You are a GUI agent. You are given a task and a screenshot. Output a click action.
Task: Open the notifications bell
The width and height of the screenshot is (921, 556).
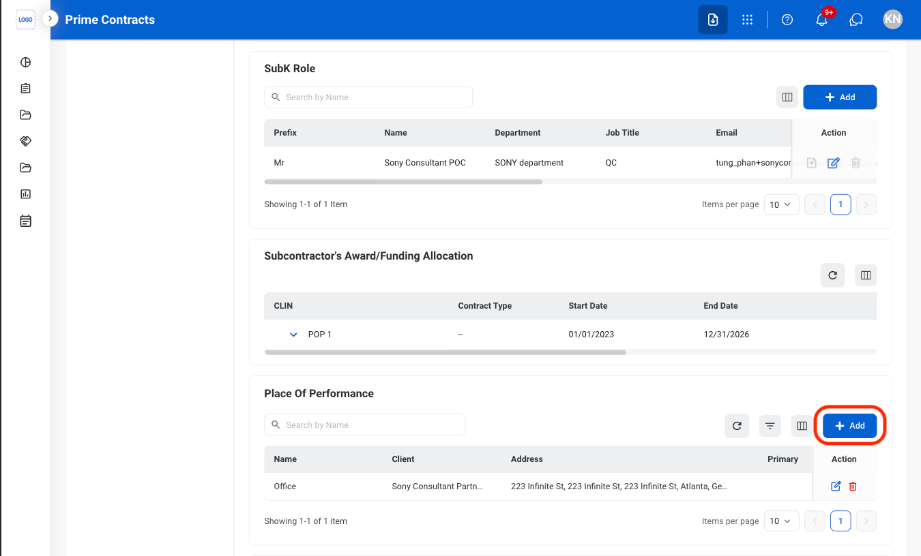(822, 20)
